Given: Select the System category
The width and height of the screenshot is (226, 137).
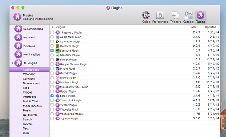Looking at the screenshot, I should (28, 124).
